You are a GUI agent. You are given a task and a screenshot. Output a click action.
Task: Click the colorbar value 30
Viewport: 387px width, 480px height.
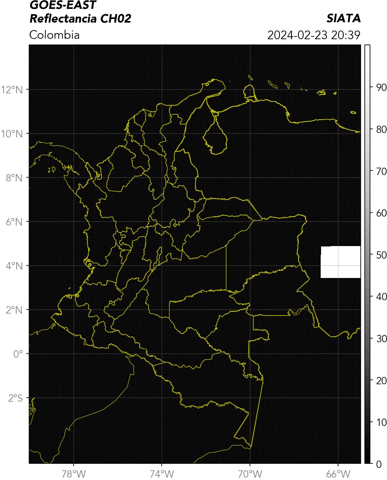pyautogui.click(x=381, y=339)
